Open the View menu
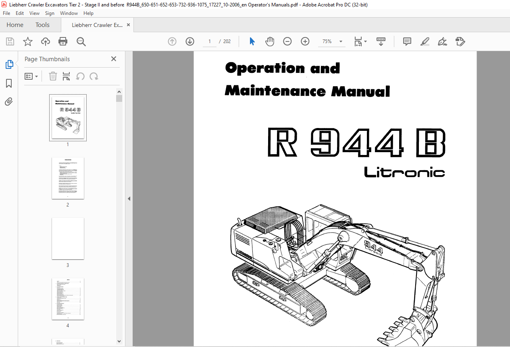Viewport: 510px width, 347px height. click(x=35, y=13)
